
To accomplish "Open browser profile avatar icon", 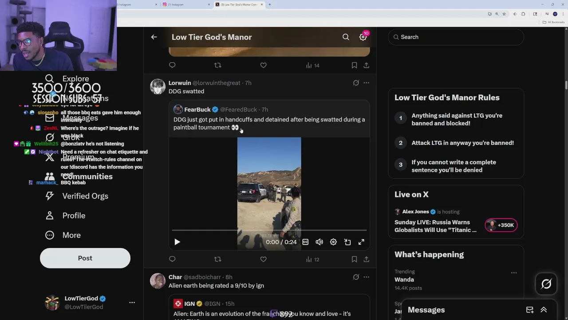I will point(555,14).
